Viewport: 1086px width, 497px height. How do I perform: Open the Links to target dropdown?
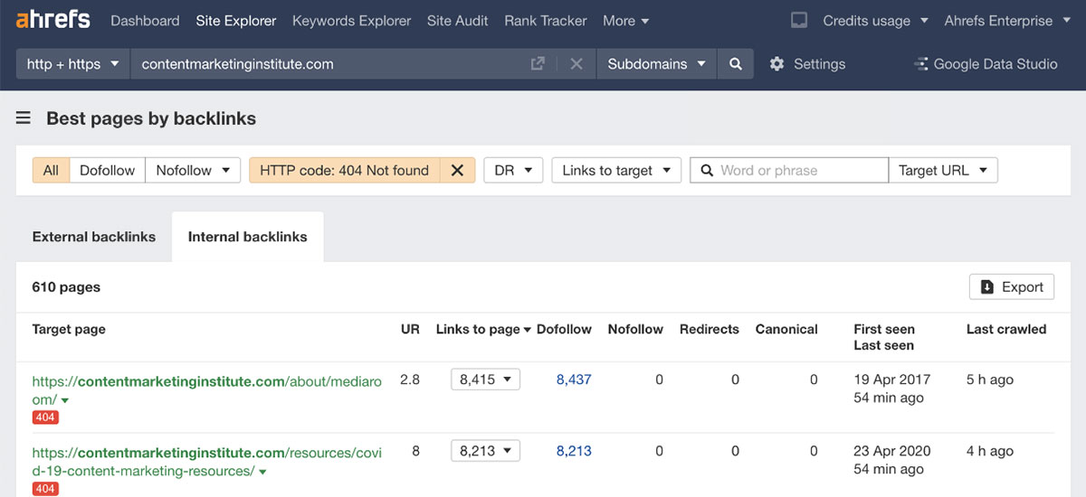616,170
